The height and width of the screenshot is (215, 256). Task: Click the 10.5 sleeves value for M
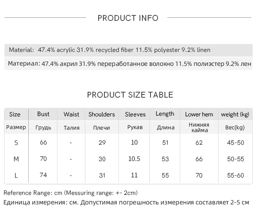click(134, 159)
